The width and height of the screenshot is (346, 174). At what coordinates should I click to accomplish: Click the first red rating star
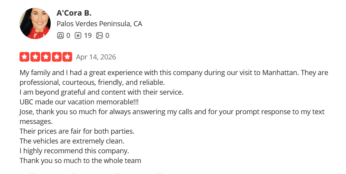point(24,57)
